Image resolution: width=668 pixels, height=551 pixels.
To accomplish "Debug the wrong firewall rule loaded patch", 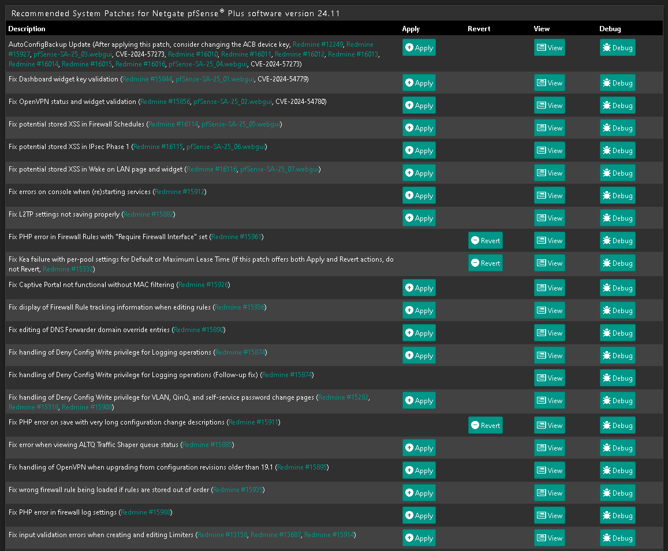I will tap(617, 493).
